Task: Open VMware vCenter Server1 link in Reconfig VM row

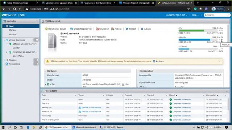Action: pyautogui.click(x=91, y=108)
